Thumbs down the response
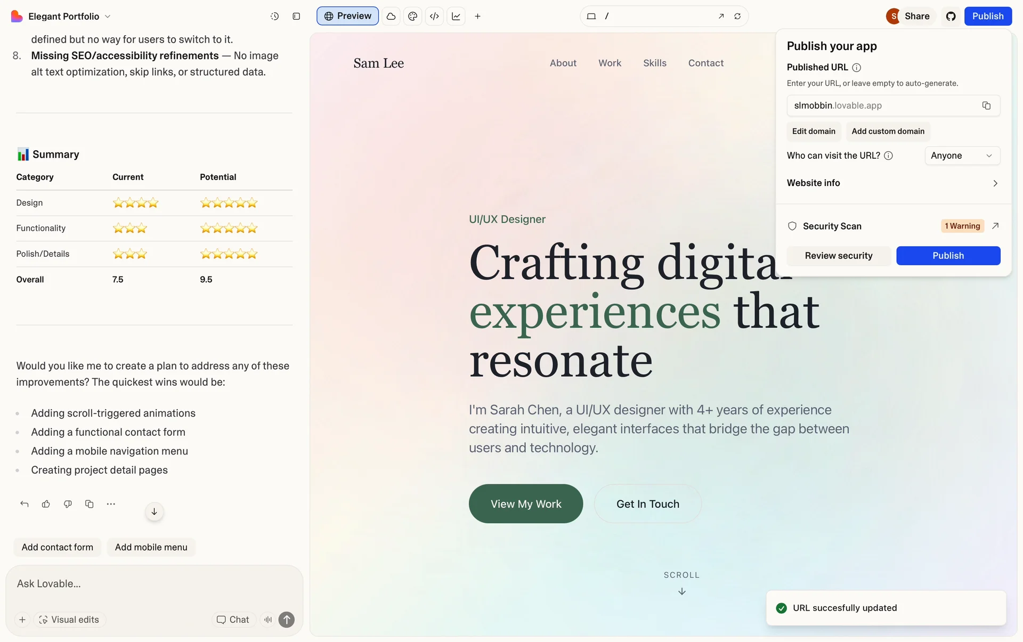This screenshot has height=642, width=1023. point(68,504)
